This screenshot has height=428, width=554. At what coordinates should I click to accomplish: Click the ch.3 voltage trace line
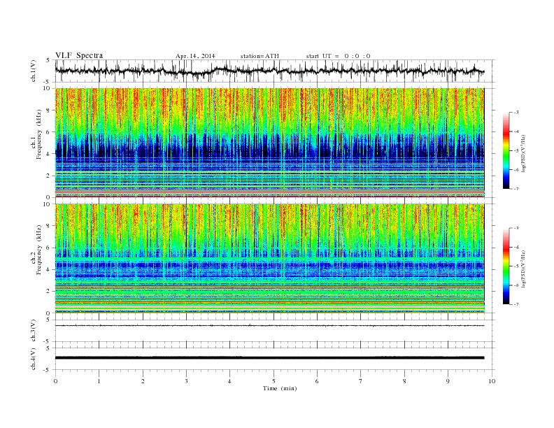[269, 325]
